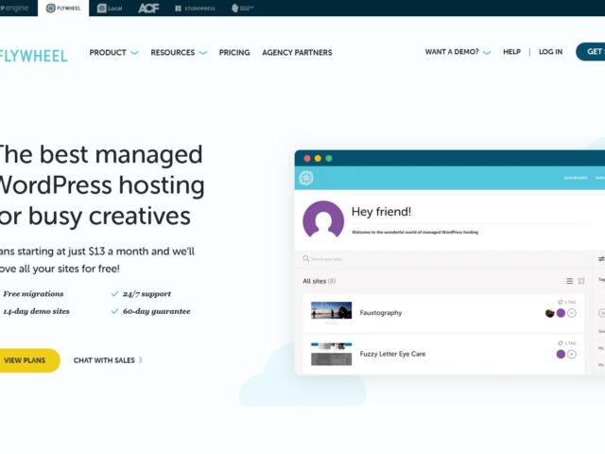The width and height of the screenshot is (605, 454).
Task: Click the green window maximize dot
Action: pyautogui.click(x=329, y=158)
